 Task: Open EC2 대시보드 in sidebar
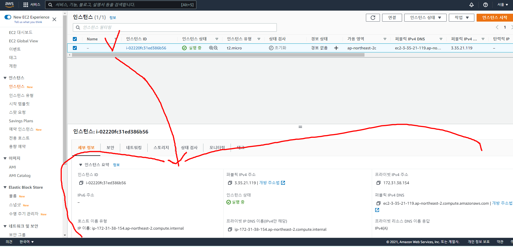tap(21, 33)
